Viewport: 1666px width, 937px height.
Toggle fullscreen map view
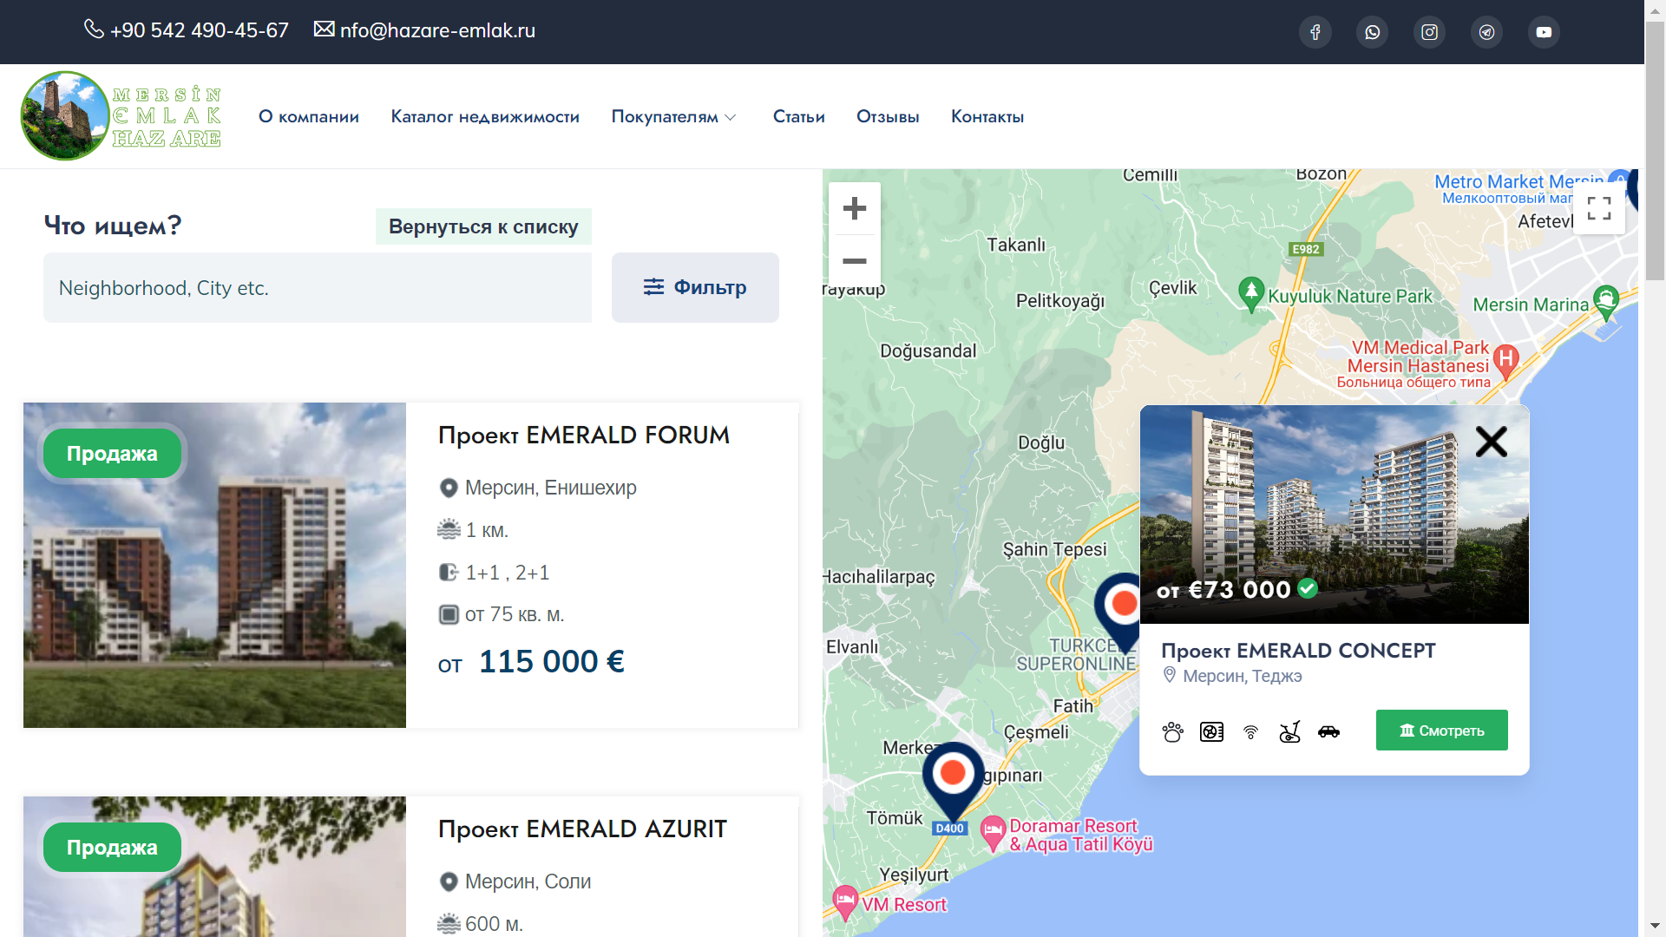[1599, 208]
